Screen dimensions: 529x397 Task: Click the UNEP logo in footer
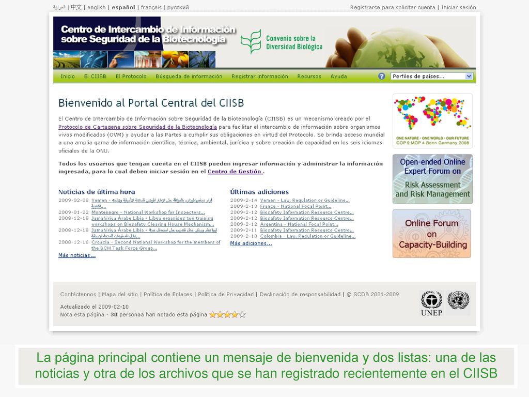click(431, 303)
